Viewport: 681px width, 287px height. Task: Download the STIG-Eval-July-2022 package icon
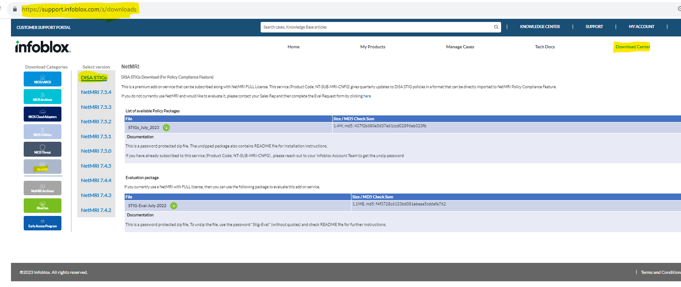(x=174, y=206)
